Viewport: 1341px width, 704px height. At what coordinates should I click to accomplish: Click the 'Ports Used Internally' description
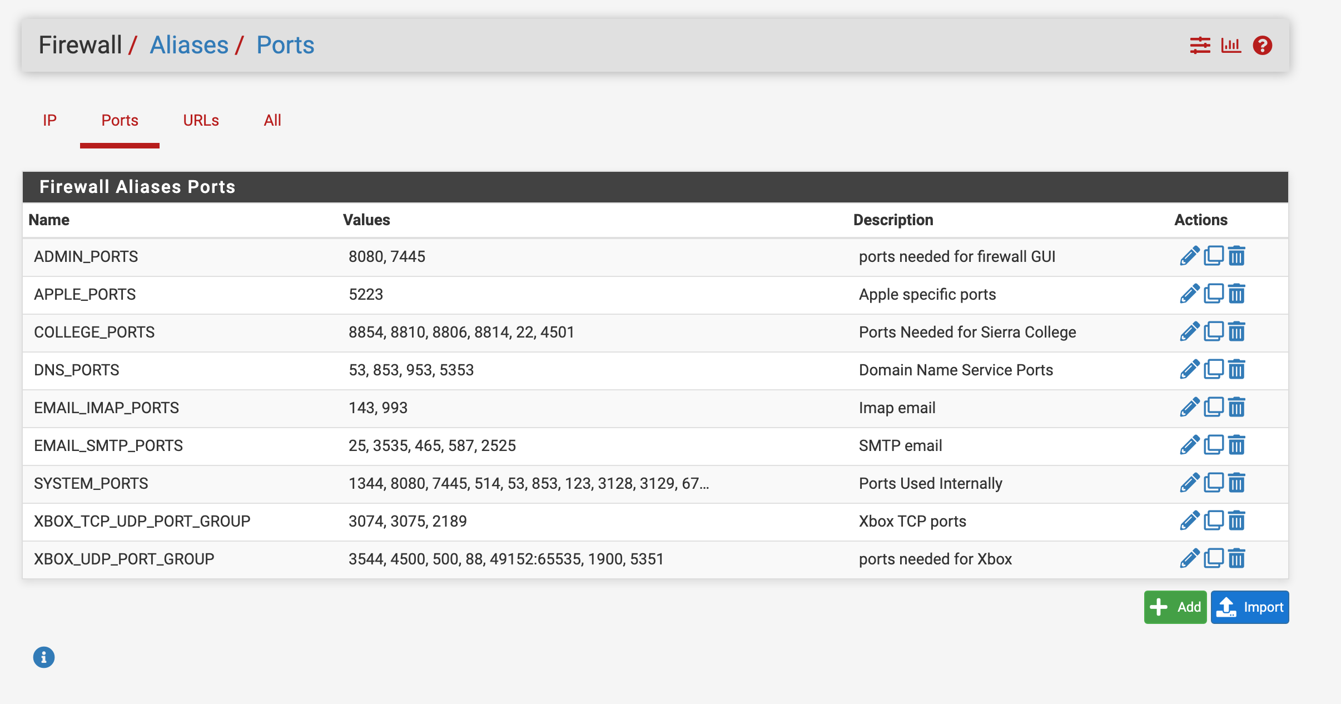(931, 483)
